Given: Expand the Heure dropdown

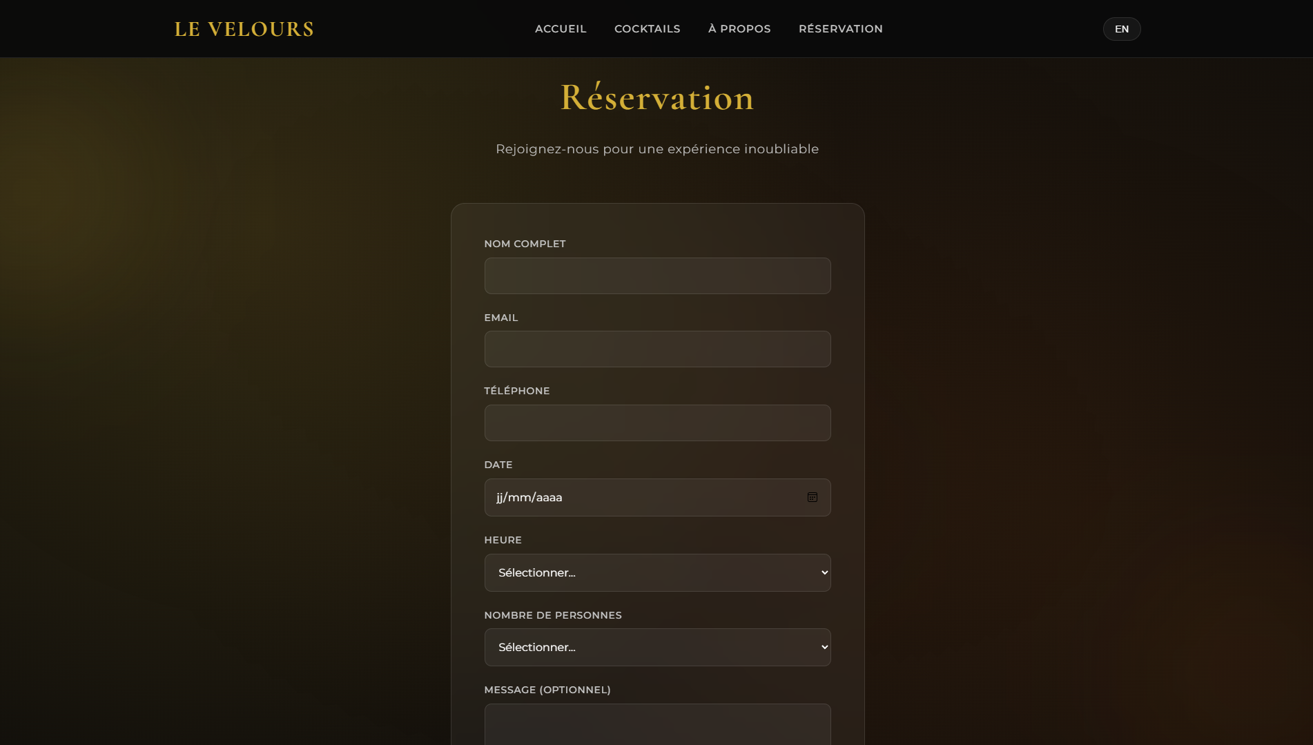Looking at the screenshot, I should 657,572.
